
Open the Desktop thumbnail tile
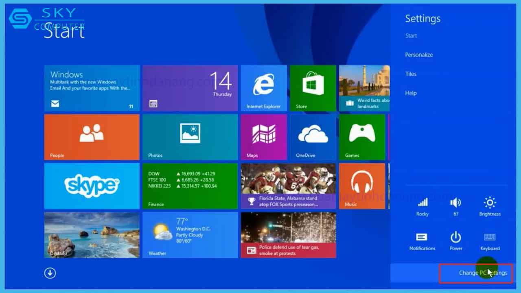tap(92, 235)
